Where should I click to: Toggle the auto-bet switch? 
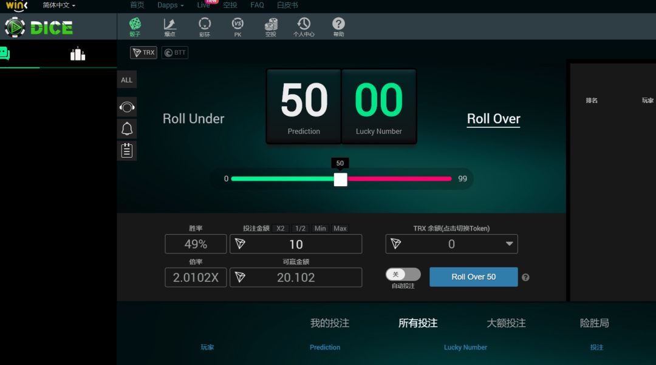403,275
